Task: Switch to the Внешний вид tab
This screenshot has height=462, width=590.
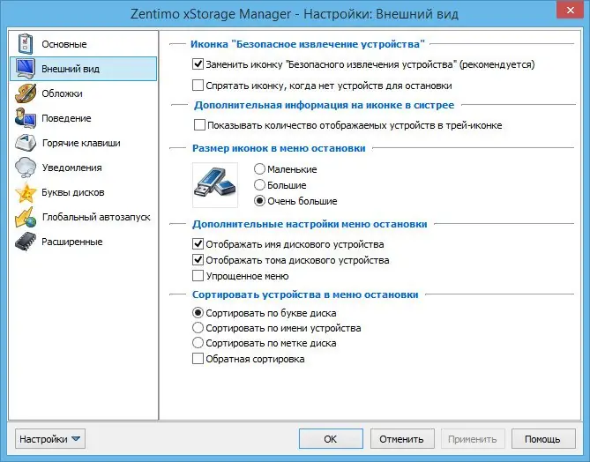Action: click(82, 69)
